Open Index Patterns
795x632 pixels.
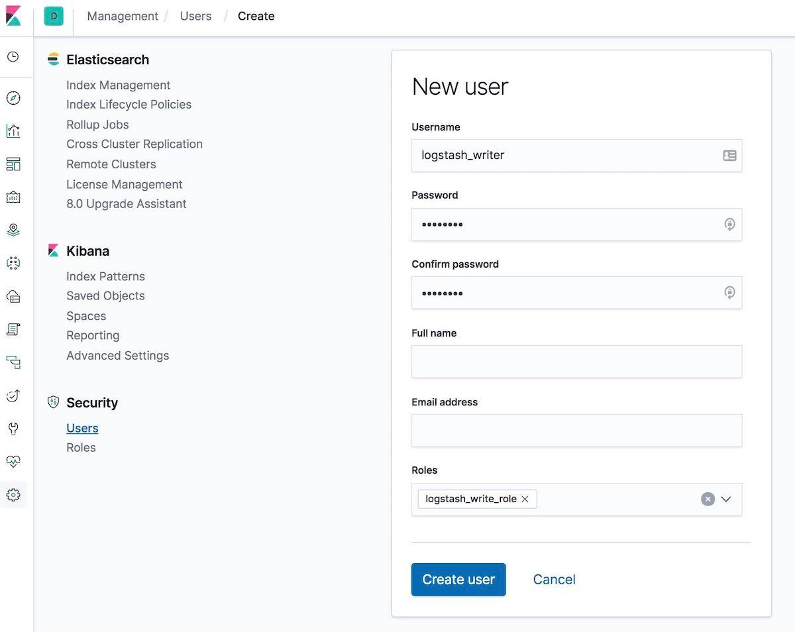coord(105,276)
